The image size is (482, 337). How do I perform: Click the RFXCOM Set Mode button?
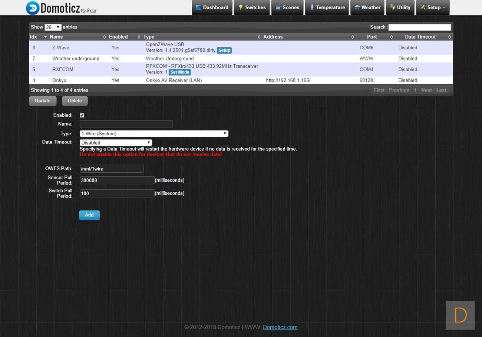(x=180, y=72)
